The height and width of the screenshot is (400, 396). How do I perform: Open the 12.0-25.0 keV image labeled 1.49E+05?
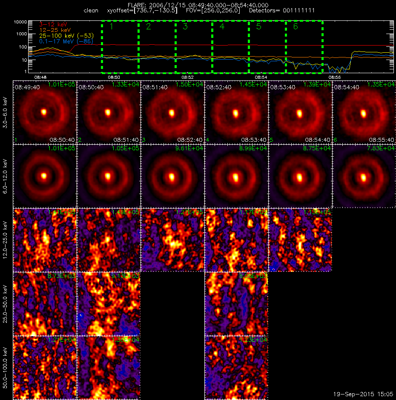(109, 240)
